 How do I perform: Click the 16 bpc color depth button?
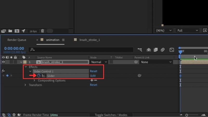(x=33, y=31)
